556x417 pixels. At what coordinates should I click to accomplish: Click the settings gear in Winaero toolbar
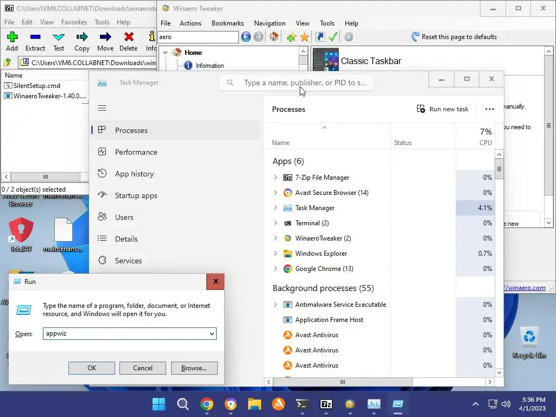(x=349, y=37)
